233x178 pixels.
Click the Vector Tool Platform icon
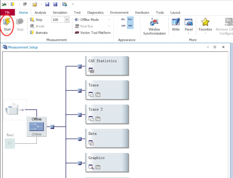click(77, 33)
